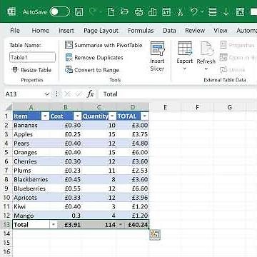Click the stacked lines icon in toolbar
257x257 pixels.
212,11
